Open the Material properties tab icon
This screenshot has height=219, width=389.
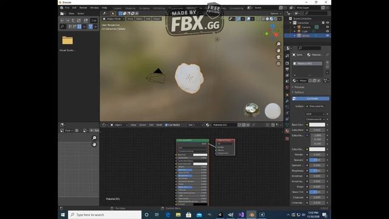click(287, 131)
